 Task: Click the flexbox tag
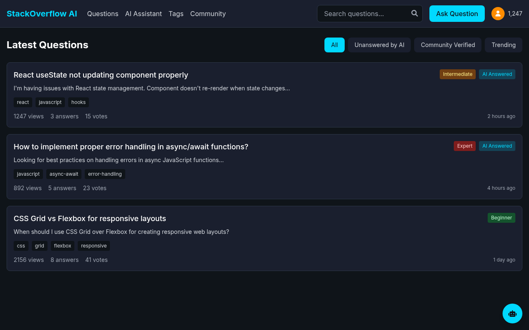(x=62, y=246)
